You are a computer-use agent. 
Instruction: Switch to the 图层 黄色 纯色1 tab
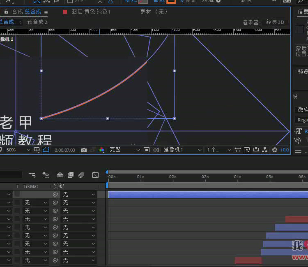click(91, 12)
